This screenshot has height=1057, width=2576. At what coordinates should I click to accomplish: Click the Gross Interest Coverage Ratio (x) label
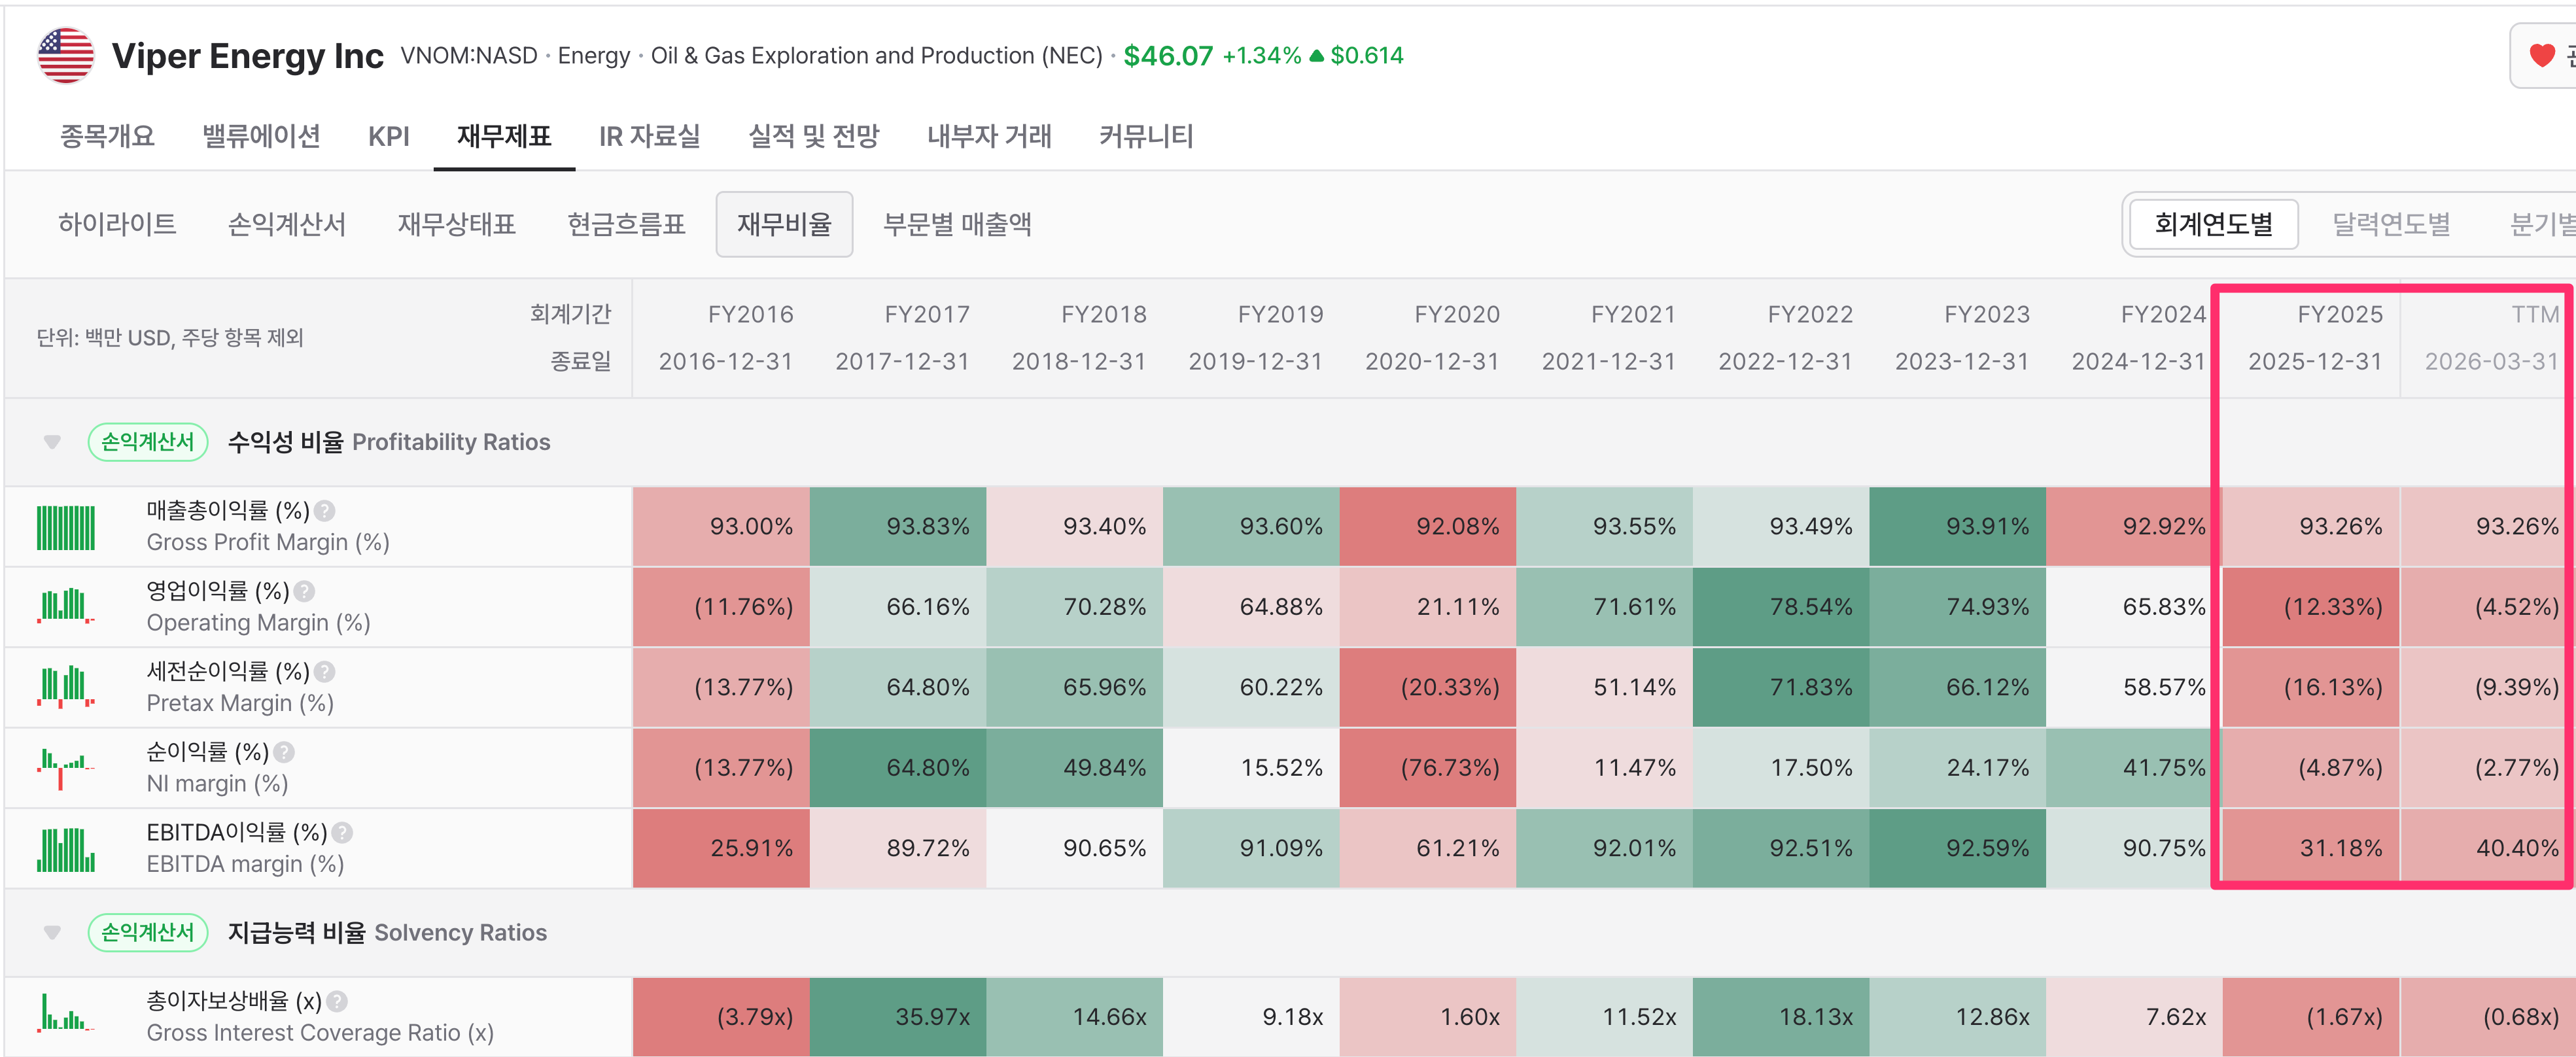click(x=320, y=1033)
